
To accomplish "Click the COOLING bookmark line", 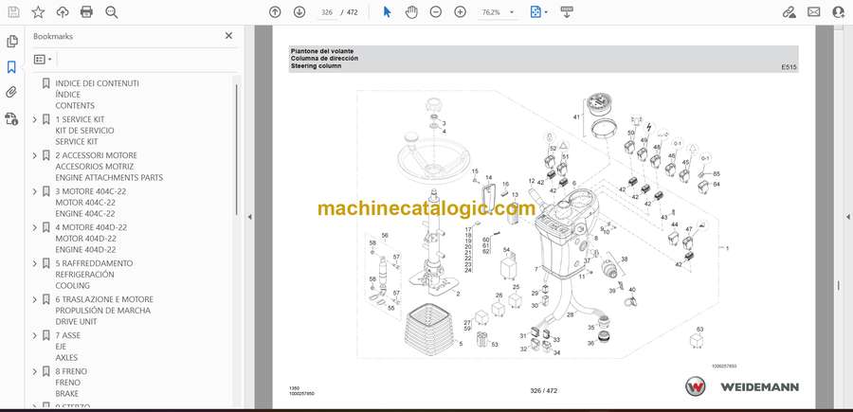I will (72, 285).
